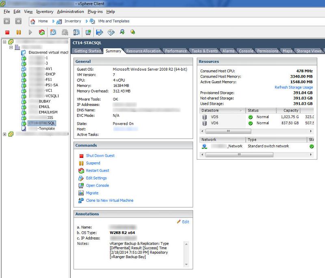
Task: Click dropdown arrow after Home breadcrumb
Action: [x=53, y=21]
